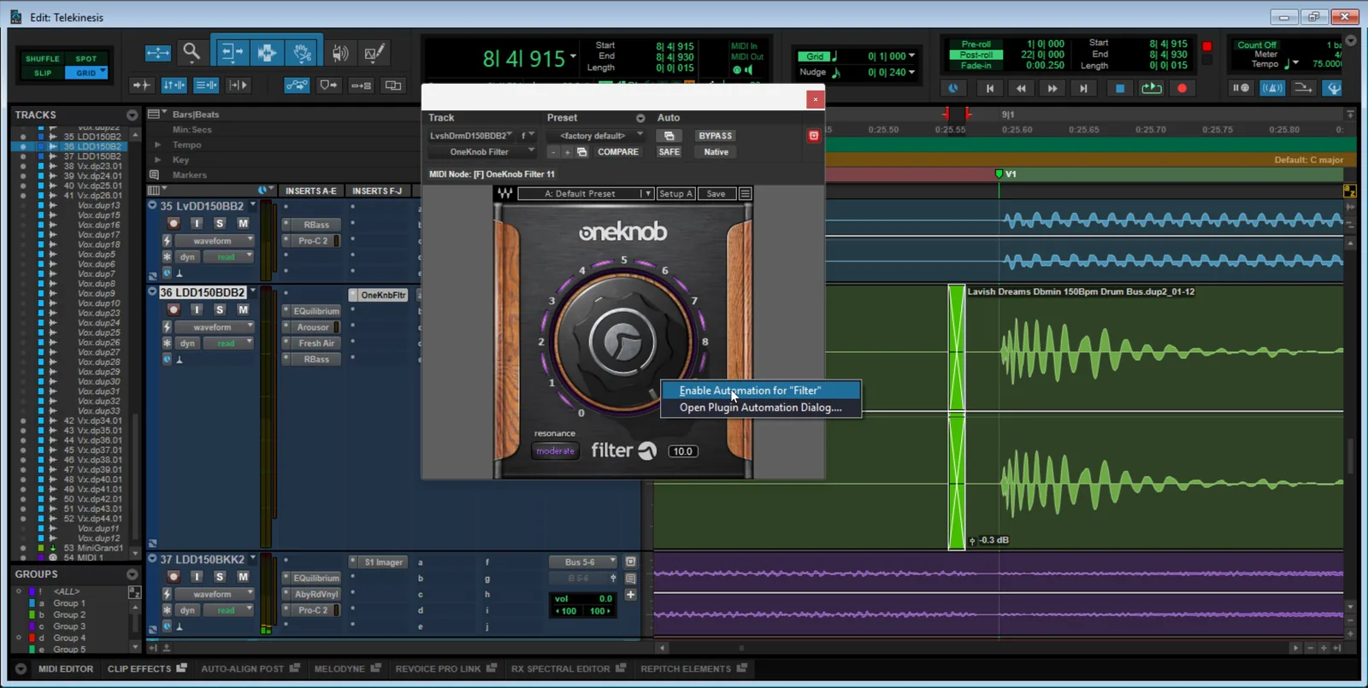Open the Clip Effects tab
Screen dimensions: 1368x688
pyautogui.click(x=147, y=669)
